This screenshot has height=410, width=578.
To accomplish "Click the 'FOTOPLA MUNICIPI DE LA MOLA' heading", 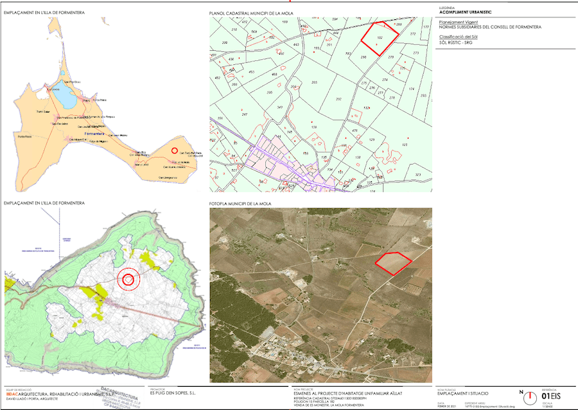I will 240,204.
